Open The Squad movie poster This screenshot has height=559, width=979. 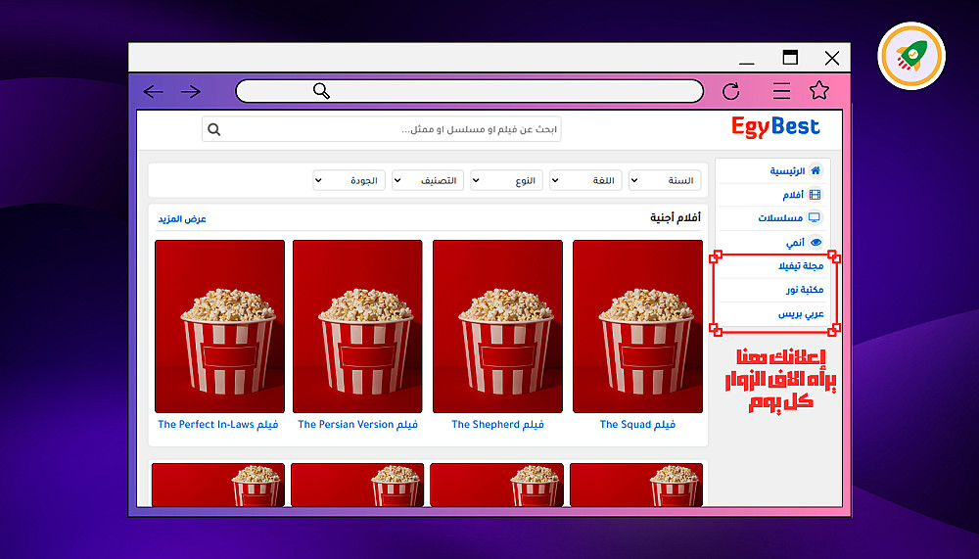click(637, 326)
